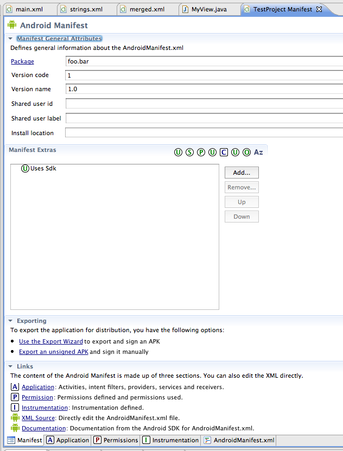This screenshot has width=343, height=451.
Task: Click the U filter icon between C and O
Action: click(x=235, y=152)
